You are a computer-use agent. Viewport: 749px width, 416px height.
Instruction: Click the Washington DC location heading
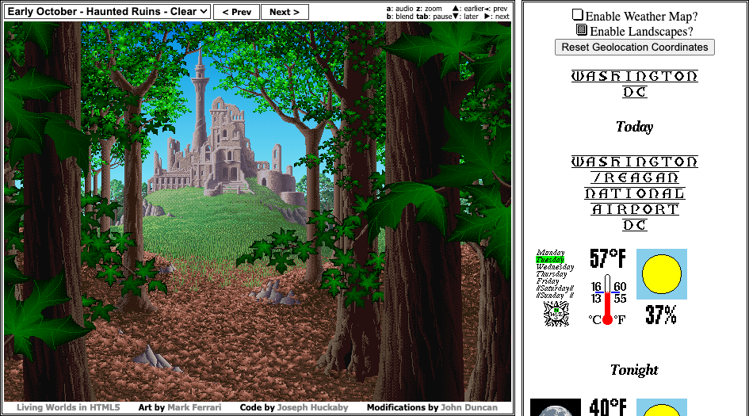click(x=634, y=84)
